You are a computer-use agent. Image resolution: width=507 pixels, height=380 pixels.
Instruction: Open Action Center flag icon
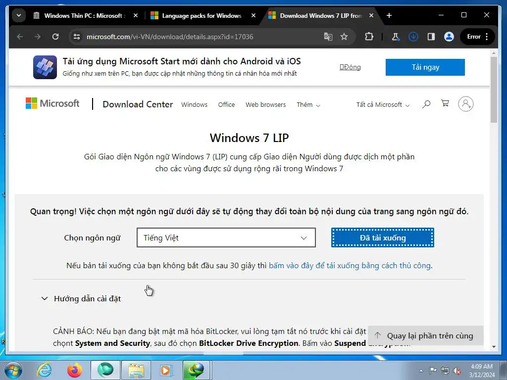coord(433,370)
